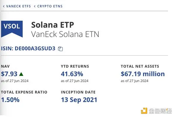Copy the ISIN code with the clipboard icon
This screenshot has width=175, height=117.
point(60,49)
